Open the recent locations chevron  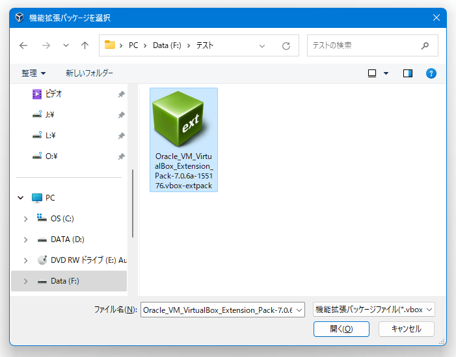coord(66,45)
